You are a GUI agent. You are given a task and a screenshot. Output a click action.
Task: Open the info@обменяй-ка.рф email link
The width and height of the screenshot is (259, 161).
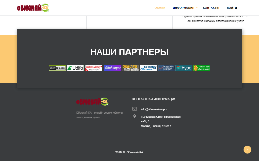click(154, 109)
